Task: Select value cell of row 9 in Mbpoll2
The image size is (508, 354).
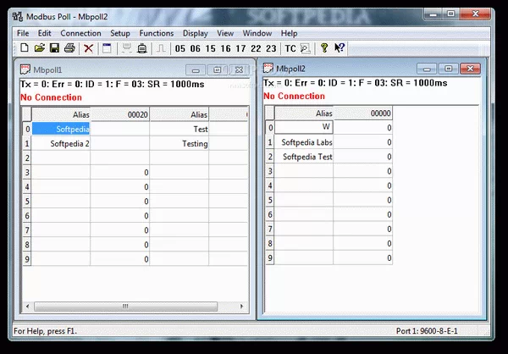Action: pos(363,258)
